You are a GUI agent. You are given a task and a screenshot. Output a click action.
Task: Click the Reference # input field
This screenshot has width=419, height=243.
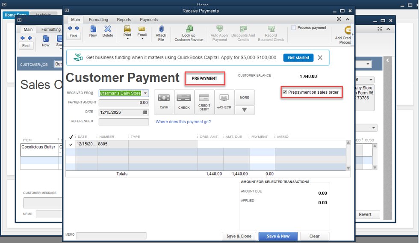124,122
